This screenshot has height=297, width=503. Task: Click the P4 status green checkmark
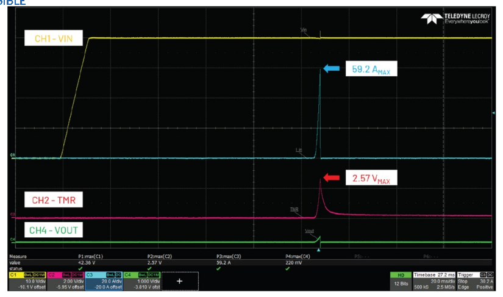click(x=287, y=268)
